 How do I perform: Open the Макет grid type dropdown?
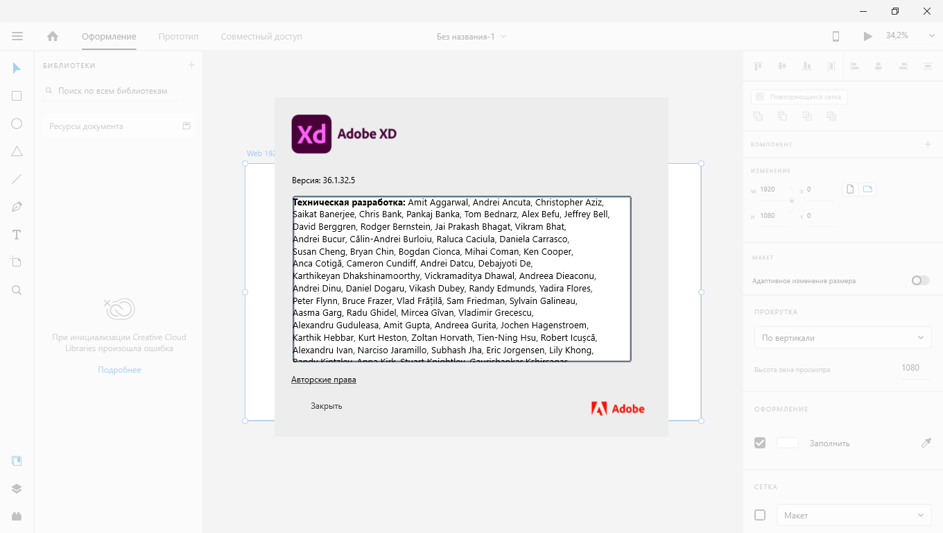[854, 515]
